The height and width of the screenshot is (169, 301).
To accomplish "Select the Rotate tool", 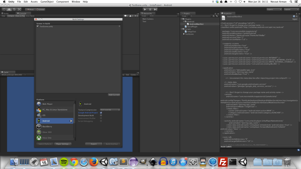I will coord(14,9).
